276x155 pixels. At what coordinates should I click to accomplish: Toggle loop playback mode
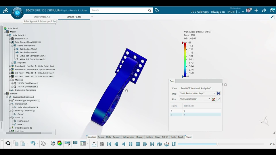(x=159, y=144)
